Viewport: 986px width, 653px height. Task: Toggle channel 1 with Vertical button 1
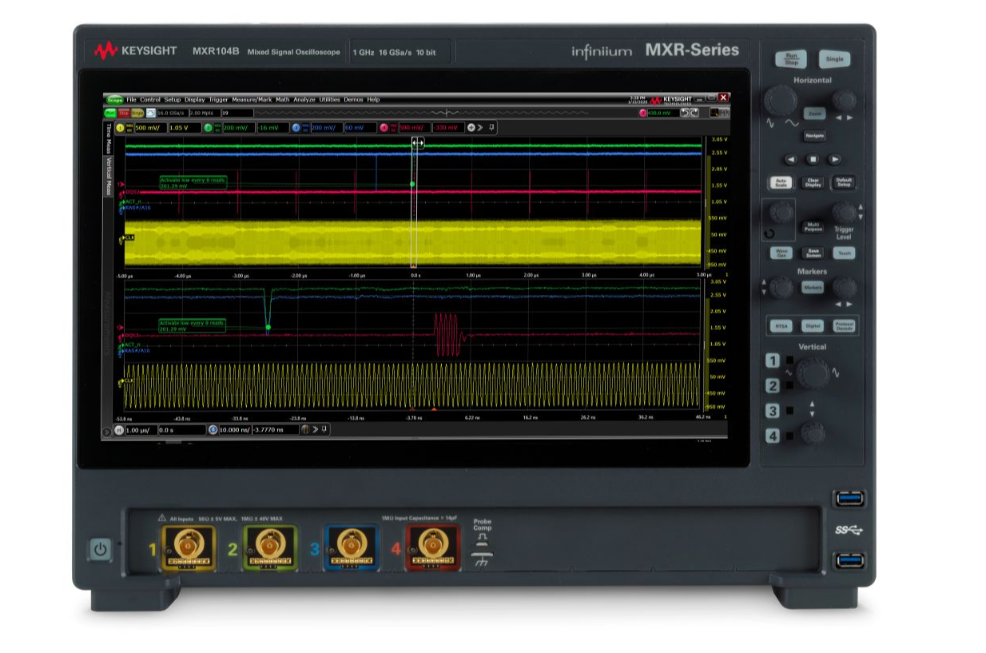pyautogui.click(x=772, y=361)
